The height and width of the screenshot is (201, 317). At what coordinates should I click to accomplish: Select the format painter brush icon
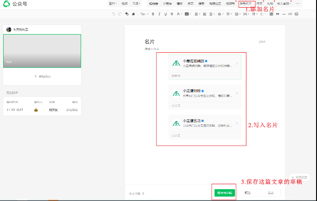pyautogui.click(x=133, y=14)
